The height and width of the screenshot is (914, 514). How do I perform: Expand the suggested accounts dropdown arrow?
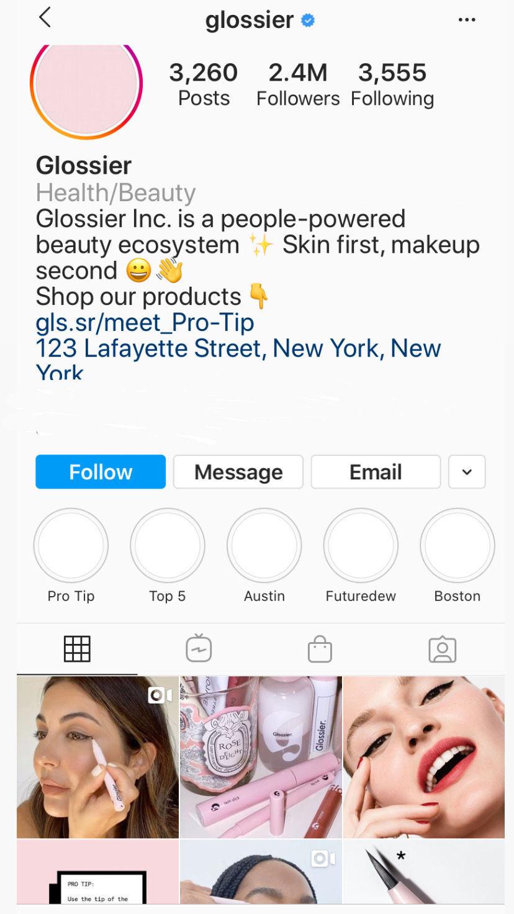click(x=467, y=472)
